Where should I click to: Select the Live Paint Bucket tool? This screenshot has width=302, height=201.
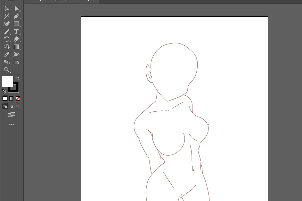click(6, 62)
